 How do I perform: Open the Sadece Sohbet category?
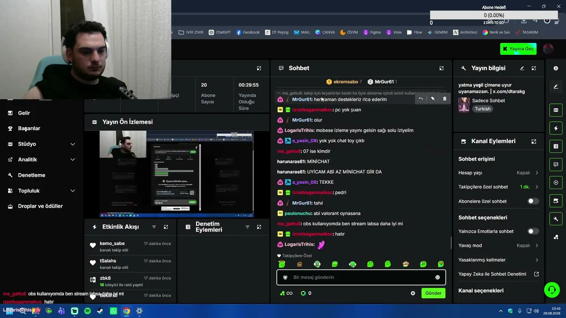tap(489, 101)
